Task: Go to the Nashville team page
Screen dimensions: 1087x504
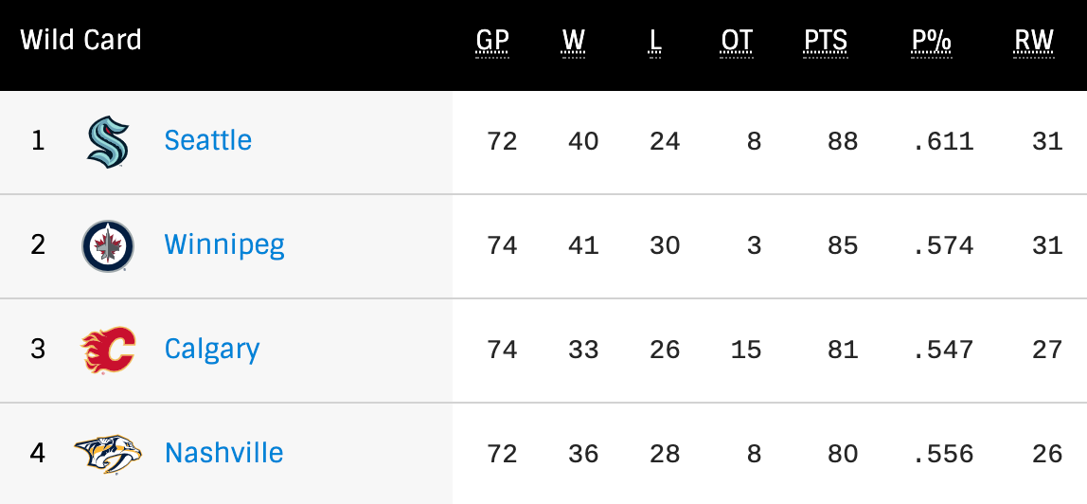Action: click(x=224, y=453)
